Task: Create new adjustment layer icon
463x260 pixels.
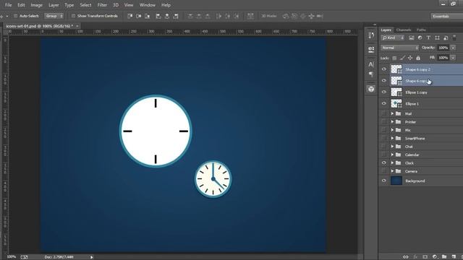Action: coord(435,257)
